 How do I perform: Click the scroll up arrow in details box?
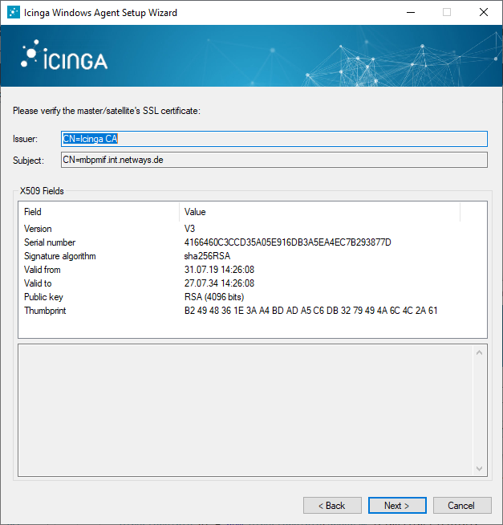tap(480, 352)
